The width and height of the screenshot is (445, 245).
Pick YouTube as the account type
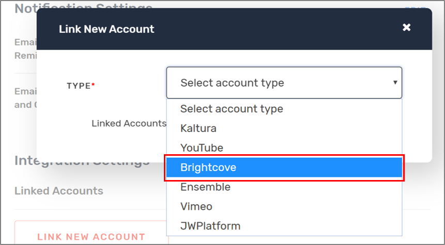202,148
